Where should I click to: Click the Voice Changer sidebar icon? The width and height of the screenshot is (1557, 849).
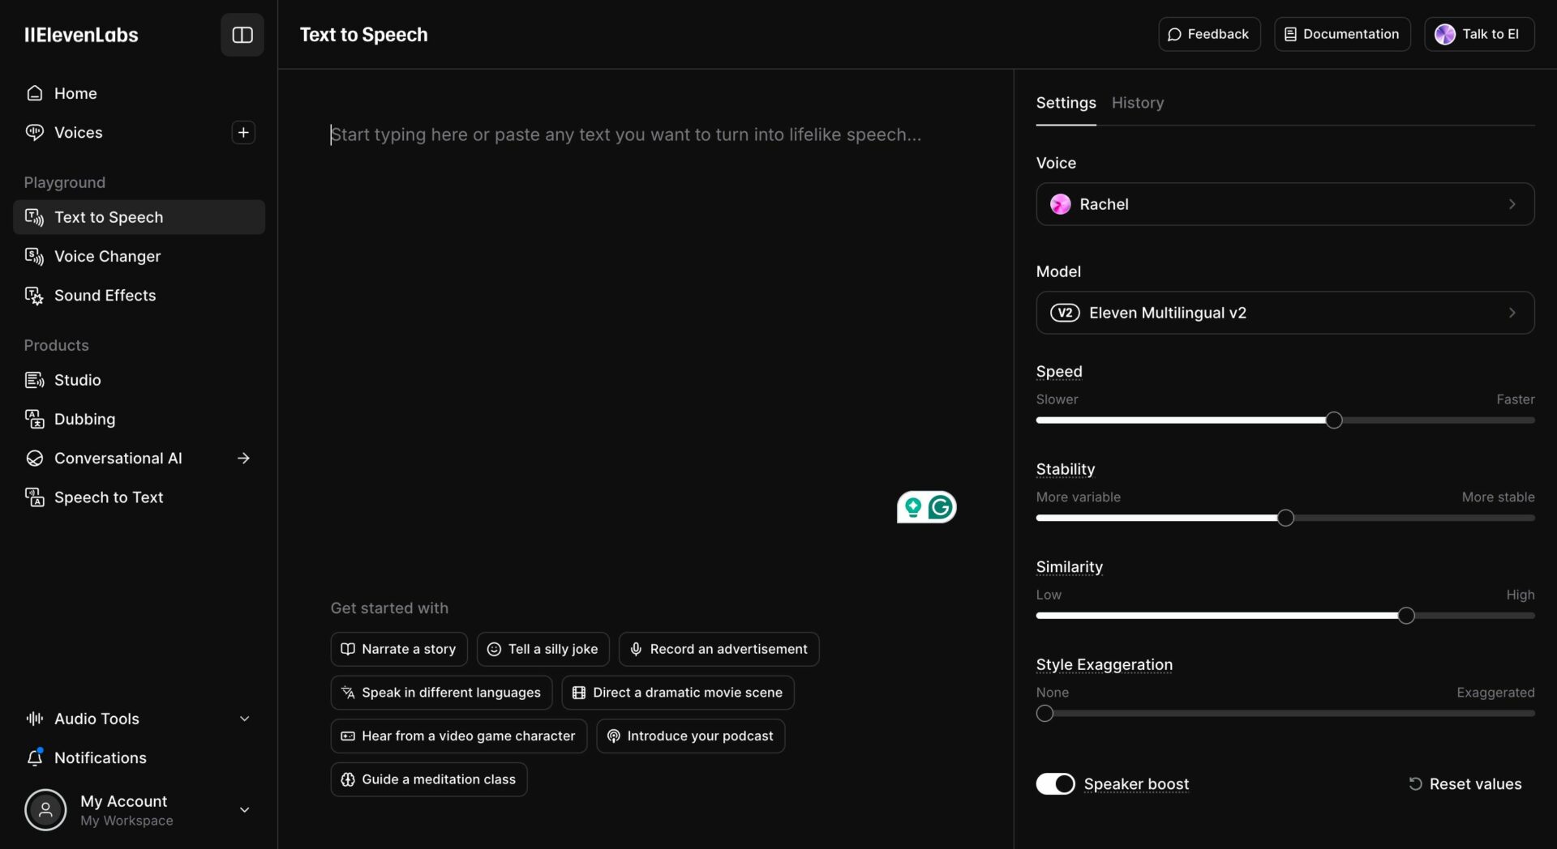(34, 256)
